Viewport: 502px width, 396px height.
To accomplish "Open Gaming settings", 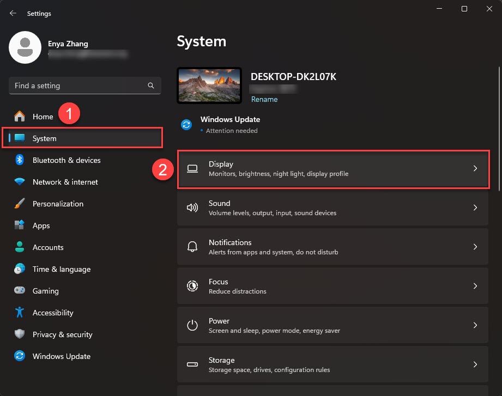I will pos(46,291).
